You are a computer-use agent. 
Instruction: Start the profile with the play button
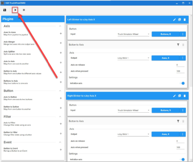click(x=15, y=10)
